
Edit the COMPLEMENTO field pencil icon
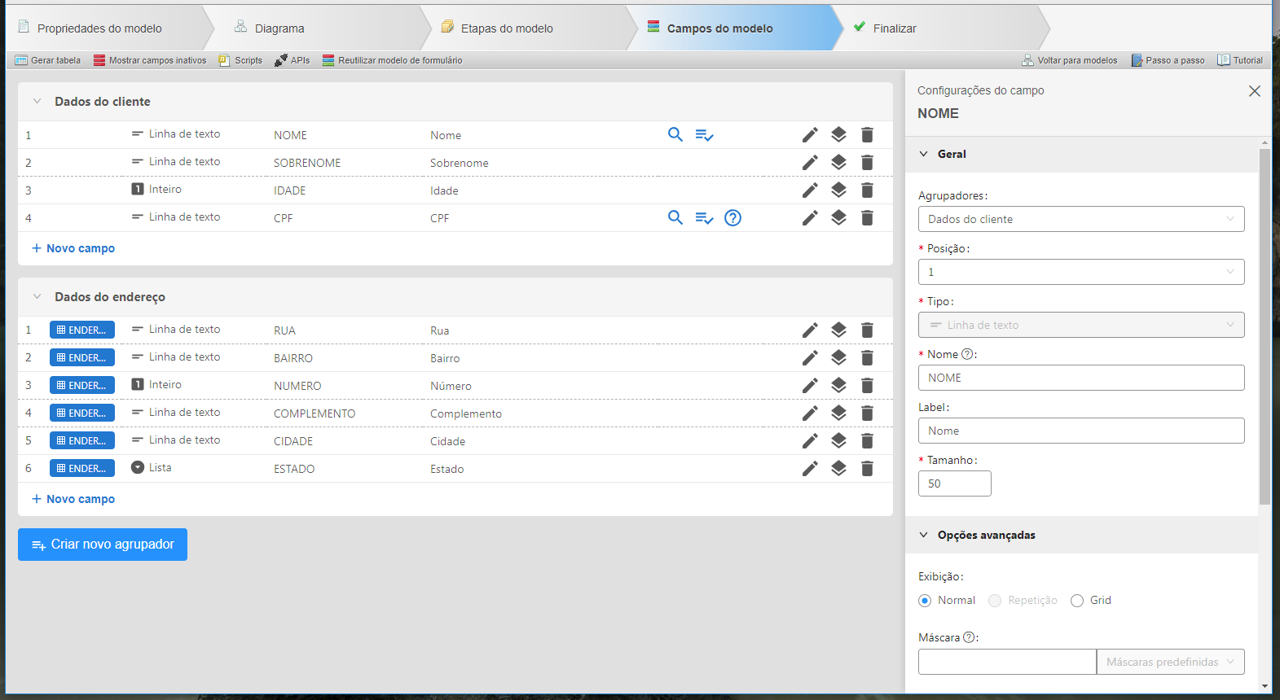pos(810,413)
